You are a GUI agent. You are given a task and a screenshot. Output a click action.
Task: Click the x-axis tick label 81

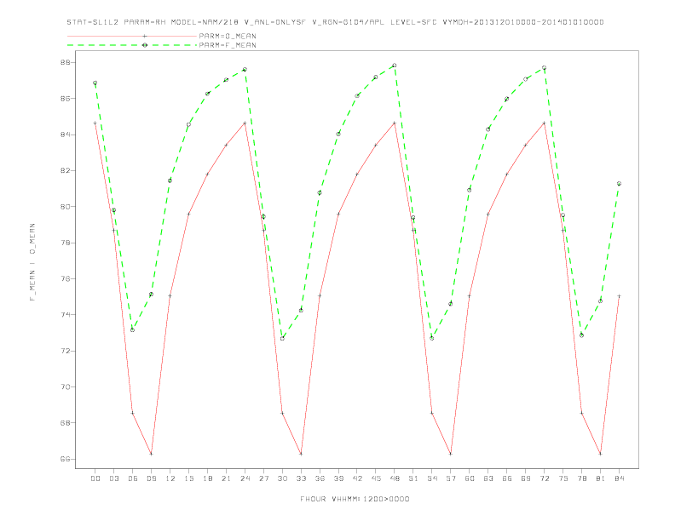pyautogui.click(x=601, y=478)
